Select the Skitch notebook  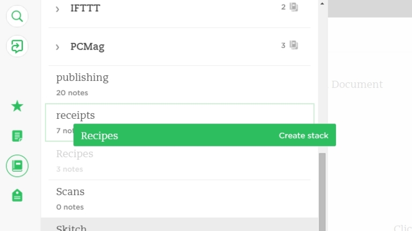[x=179, y=225]
